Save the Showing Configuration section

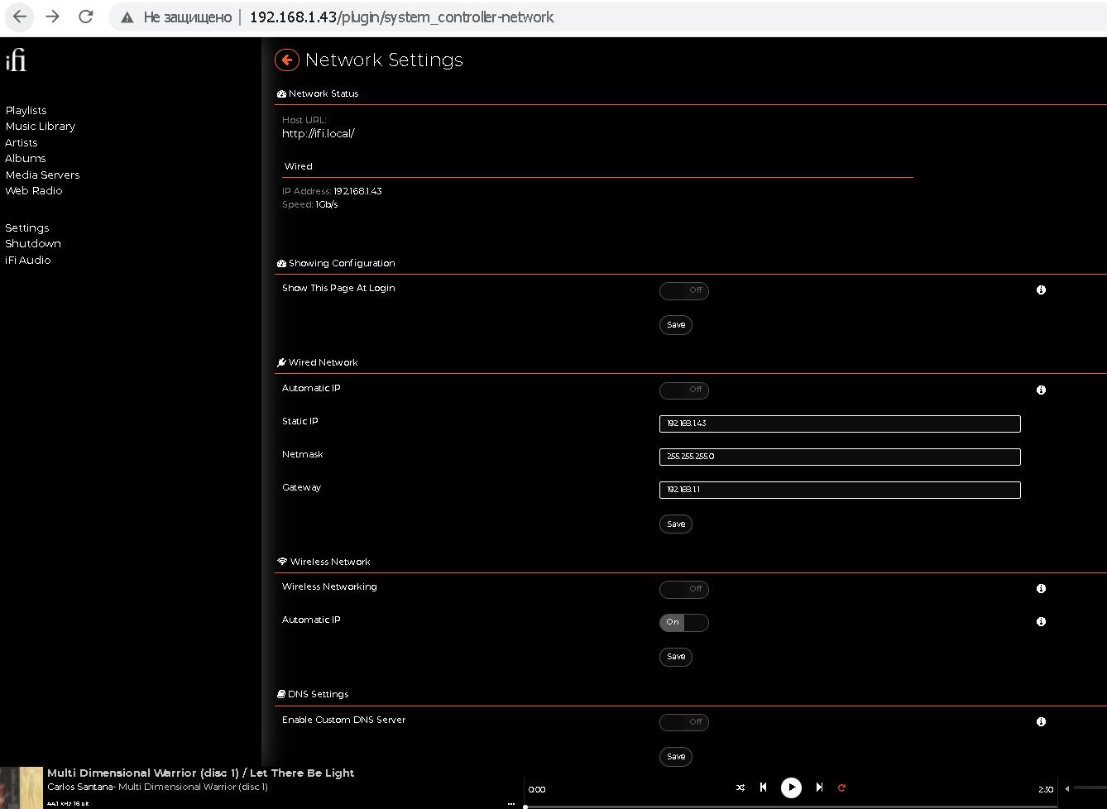click(676, 325)
